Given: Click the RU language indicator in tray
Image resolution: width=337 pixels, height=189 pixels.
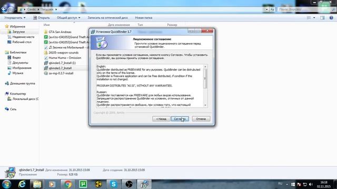Looking at the screenshot, I should coord(280,184).
